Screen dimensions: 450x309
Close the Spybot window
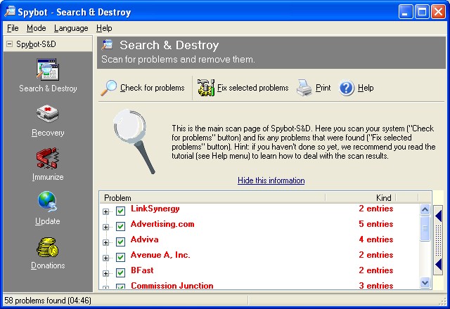[x=439, y=12]
